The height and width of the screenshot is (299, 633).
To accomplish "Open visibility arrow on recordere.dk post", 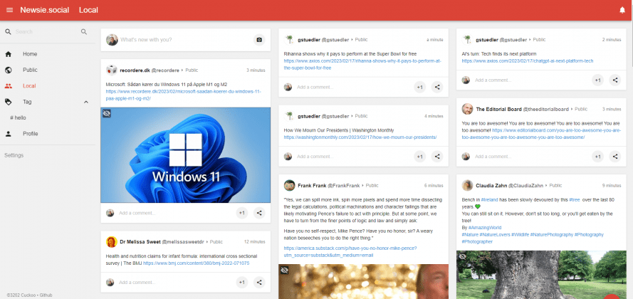I will coord(182,70).
